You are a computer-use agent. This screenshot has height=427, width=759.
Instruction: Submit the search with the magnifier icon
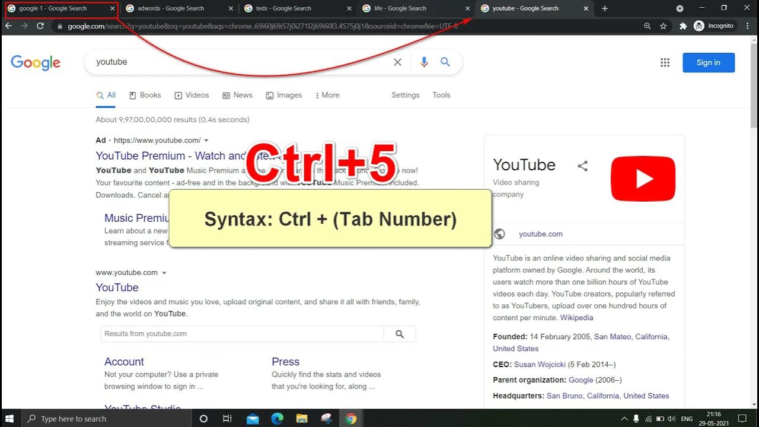tap(445, 62)
